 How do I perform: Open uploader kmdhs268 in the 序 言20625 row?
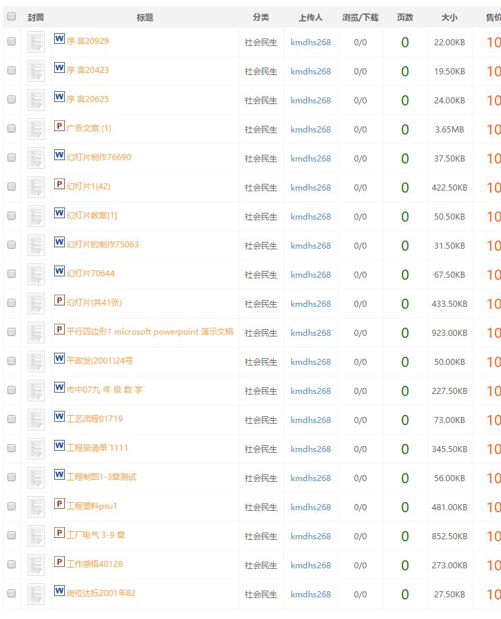tap(310, 100)
